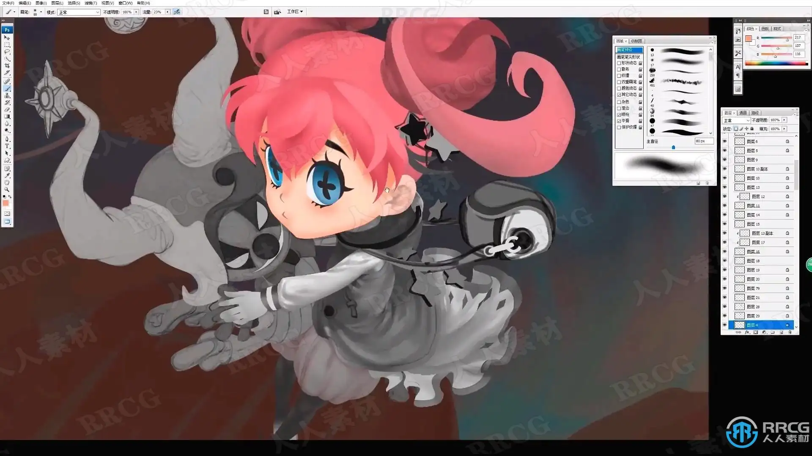Expand the layer 不透明度 opacity arrow
Screen dimensions: 812x456
pyautogui.click(x=784, y=120)
